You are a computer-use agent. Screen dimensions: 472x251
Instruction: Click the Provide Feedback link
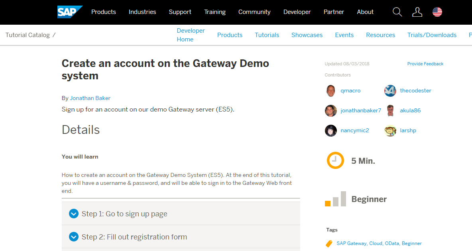point(425,64)
